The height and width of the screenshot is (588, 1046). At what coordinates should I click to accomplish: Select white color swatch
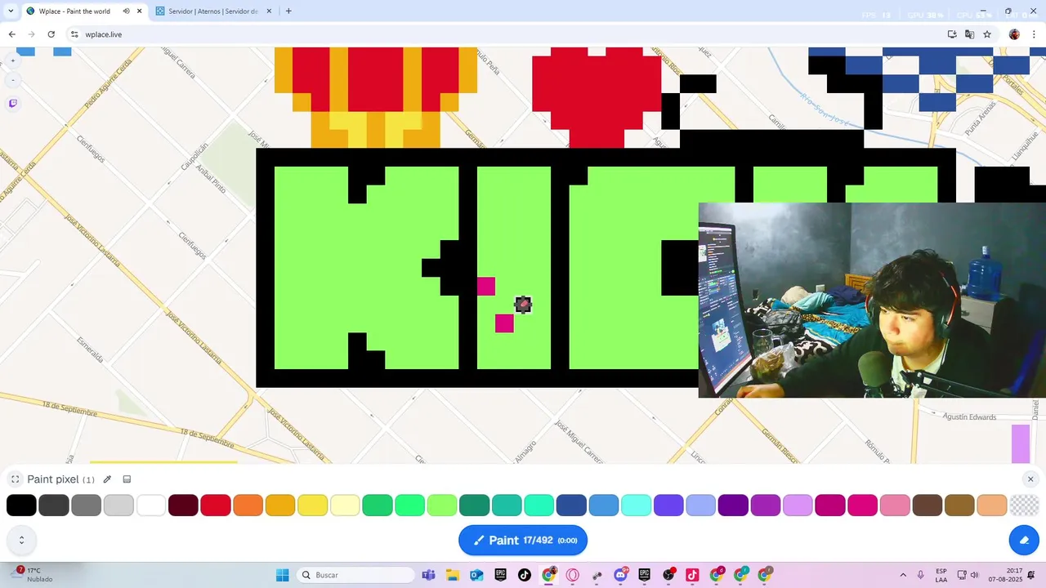tap(151, 506)
